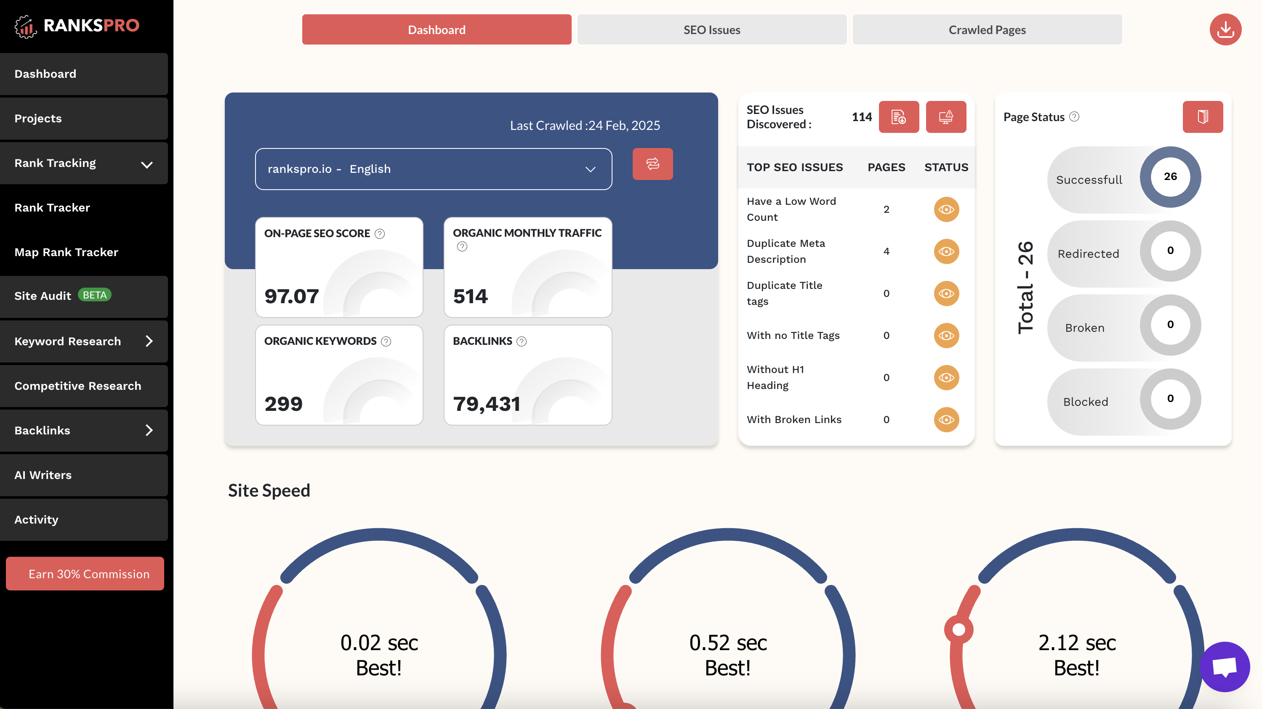Click the recrawl arrows icon beside the domain selector
The image size is (1262, 709).
pyautogui.click(x=652, y=164)
